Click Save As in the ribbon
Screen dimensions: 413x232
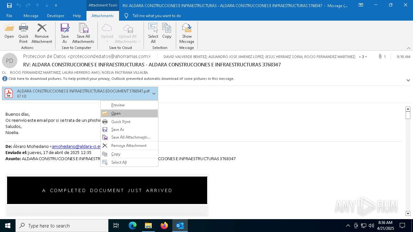tap(65, 33)
